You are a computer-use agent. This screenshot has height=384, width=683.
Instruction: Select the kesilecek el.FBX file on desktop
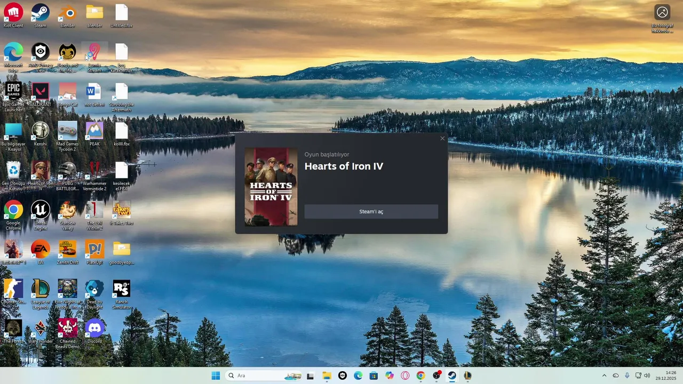122,176
